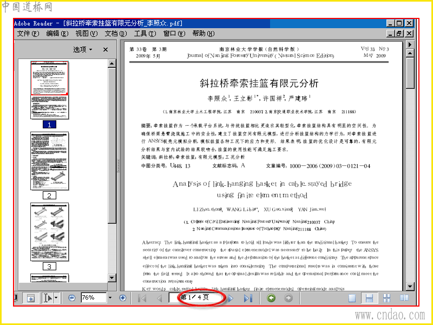
Task: Click the document vertical scrollbar thumb
Action: pyautogui.click(x=410, y=73)
